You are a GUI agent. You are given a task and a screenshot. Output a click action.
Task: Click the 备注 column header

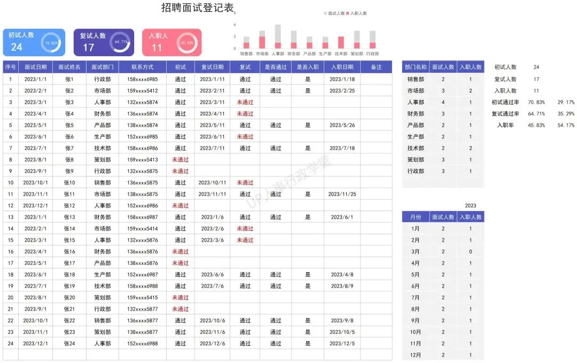coord(376,67)
